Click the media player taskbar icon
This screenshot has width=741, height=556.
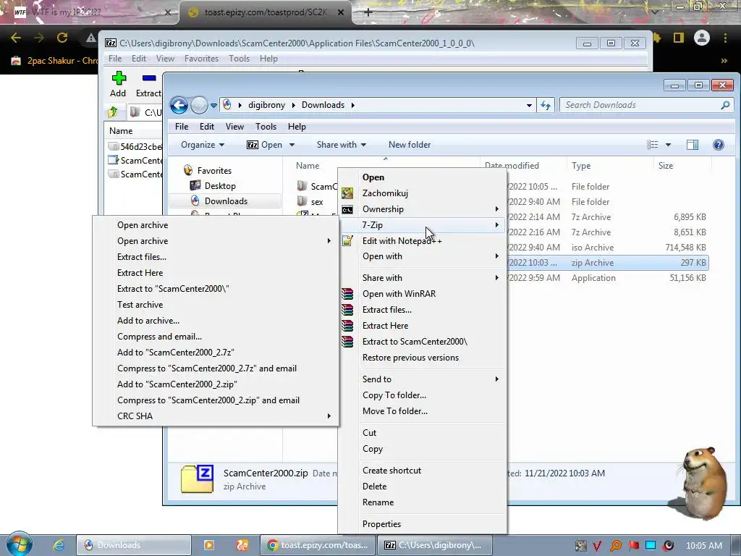pyautogui.click(x=208, y=545)
